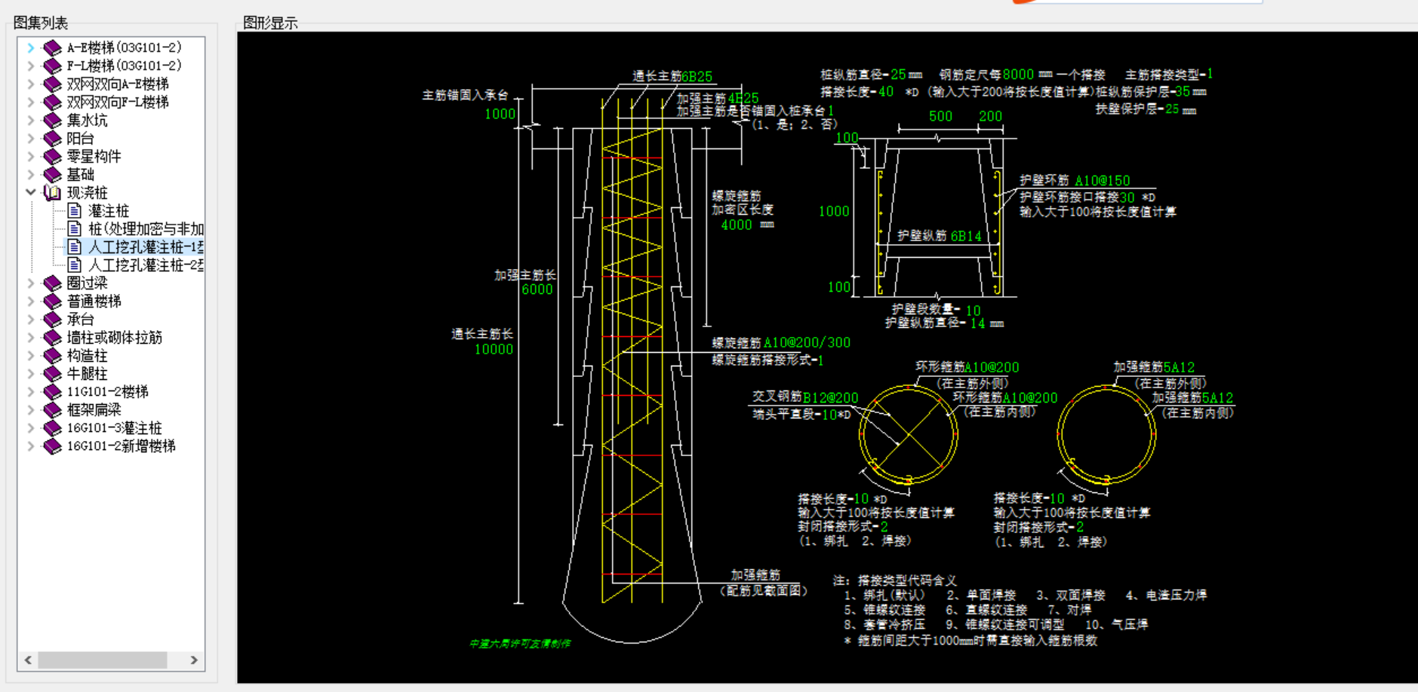Select the 零星构件 label
The image size is (1418, 692).
[94, 157]
